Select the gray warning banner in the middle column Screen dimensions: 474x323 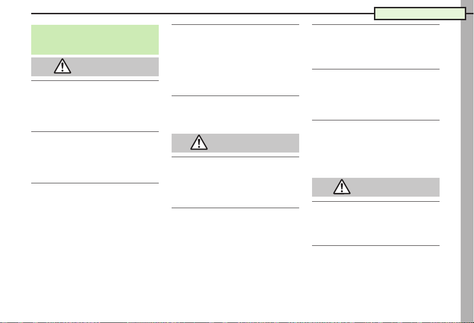click(235, 143)
